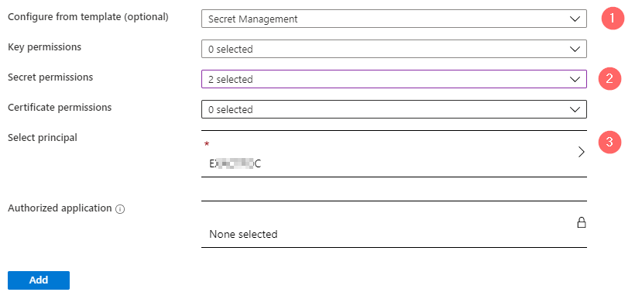Click the red circle numbered 3
The height and width of the screenshot is (299, 642).
point(609,142)
